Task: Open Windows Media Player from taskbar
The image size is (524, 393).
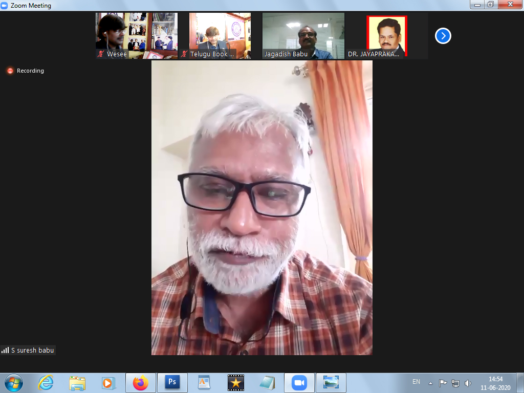Action: 108,382
